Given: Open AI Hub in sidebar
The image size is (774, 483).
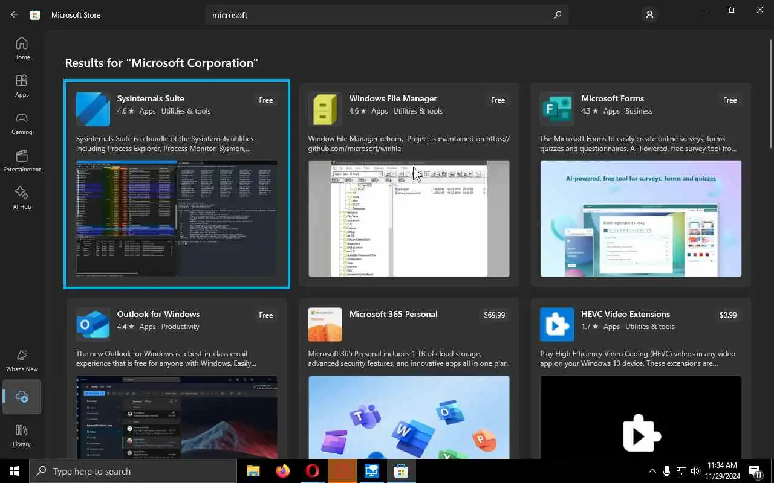Looking at the screenshot, I should pyautogui.click(x=22, y=198).
